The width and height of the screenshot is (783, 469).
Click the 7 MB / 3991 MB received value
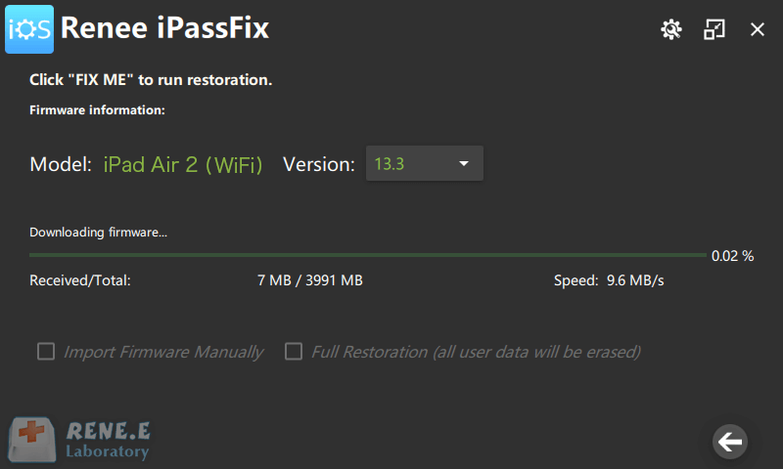click(310, 280)
